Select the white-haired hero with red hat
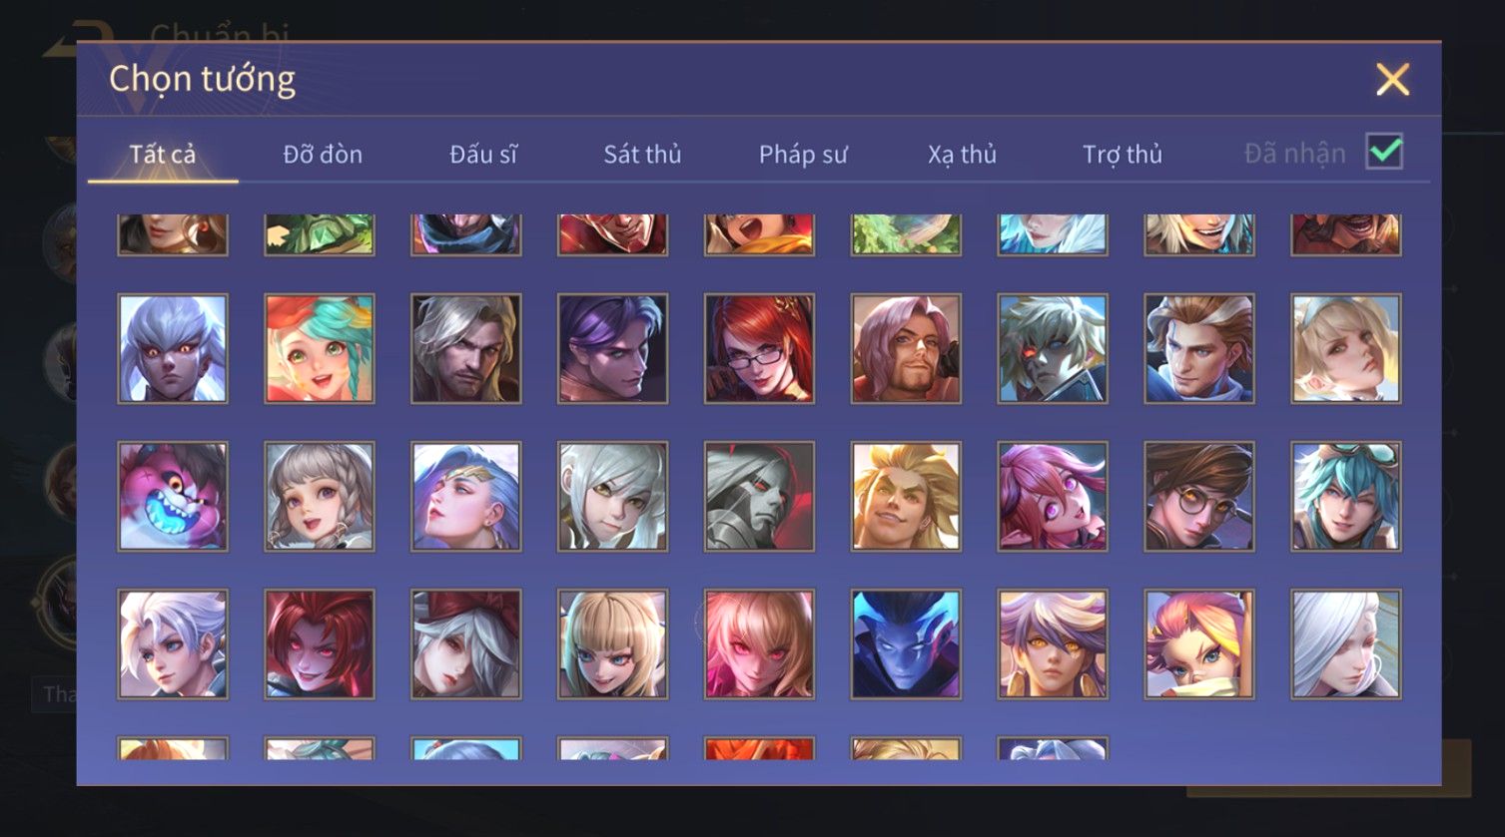Screen dimensions: 1505x837 click(x=466, y=644)
